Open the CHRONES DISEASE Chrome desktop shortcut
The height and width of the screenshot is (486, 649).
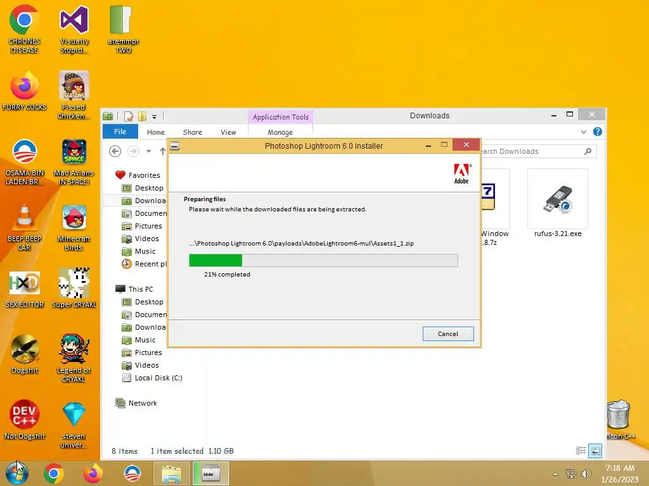(x=24, y=29)
